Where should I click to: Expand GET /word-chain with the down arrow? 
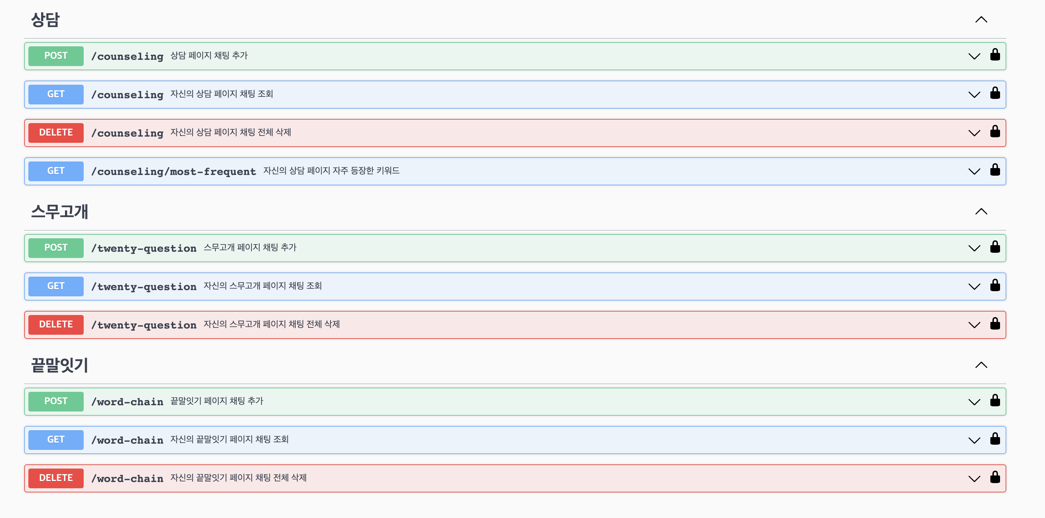coord(974,441)
